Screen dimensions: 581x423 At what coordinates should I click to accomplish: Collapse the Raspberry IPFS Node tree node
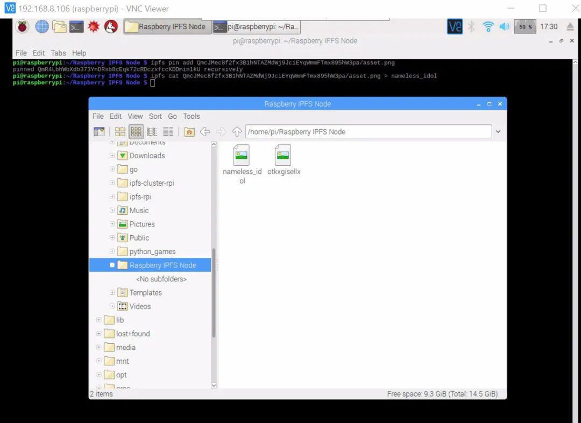(x=112, y=265)
